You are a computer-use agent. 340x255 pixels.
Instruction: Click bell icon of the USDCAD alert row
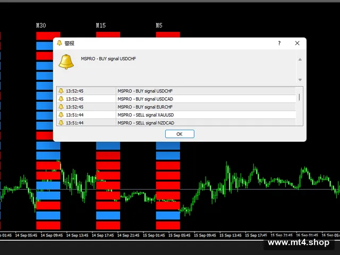(x=61, y=99)
